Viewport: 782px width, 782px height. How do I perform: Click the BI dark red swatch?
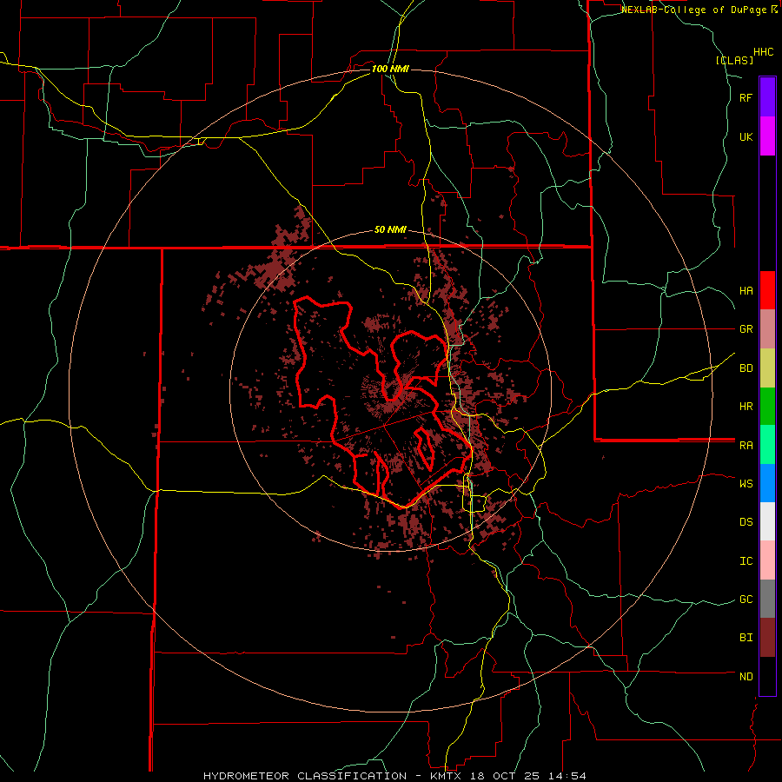767,638
